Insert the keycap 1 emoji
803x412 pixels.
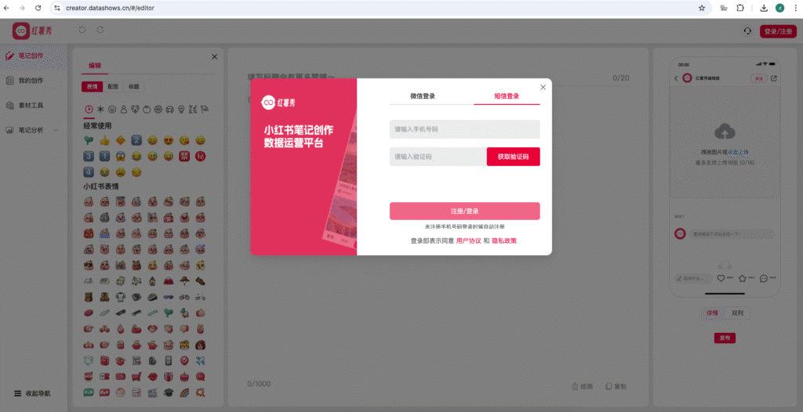(104, 156)
